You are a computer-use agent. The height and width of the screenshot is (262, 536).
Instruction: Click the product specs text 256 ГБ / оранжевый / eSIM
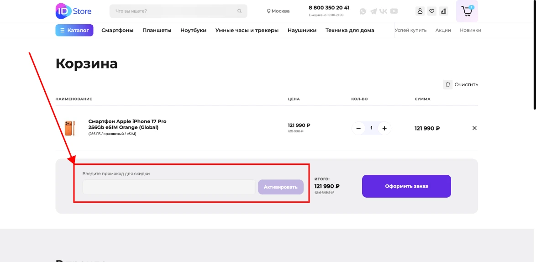point(112,134)
